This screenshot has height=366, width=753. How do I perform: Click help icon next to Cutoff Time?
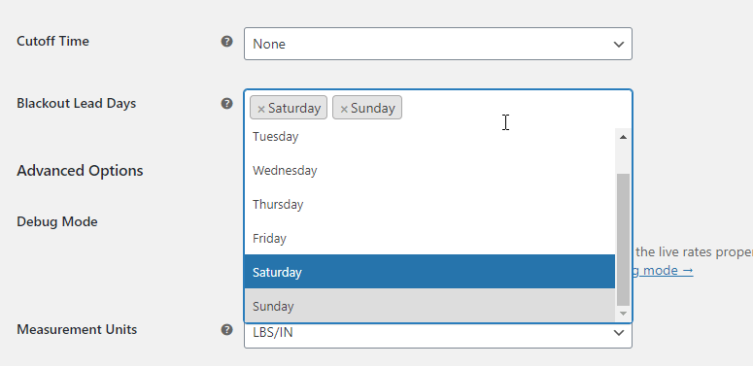226,42
